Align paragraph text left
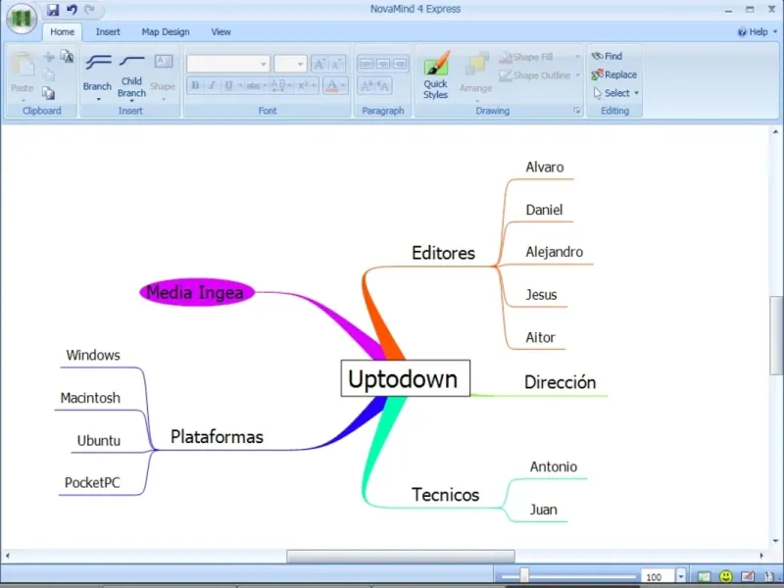 tap(366, 64)
